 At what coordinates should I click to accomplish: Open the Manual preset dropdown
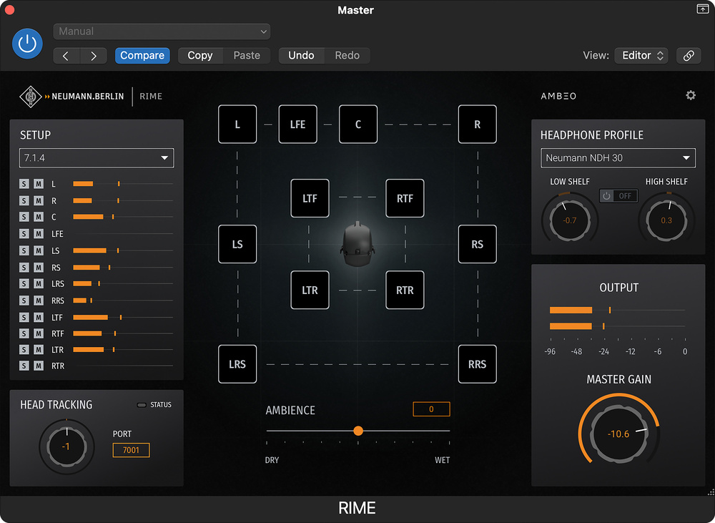(x=162, y=31)
